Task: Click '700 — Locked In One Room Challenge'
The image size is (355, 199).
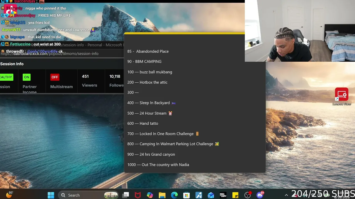Action: pyautogui.click(x=163, y=134)
